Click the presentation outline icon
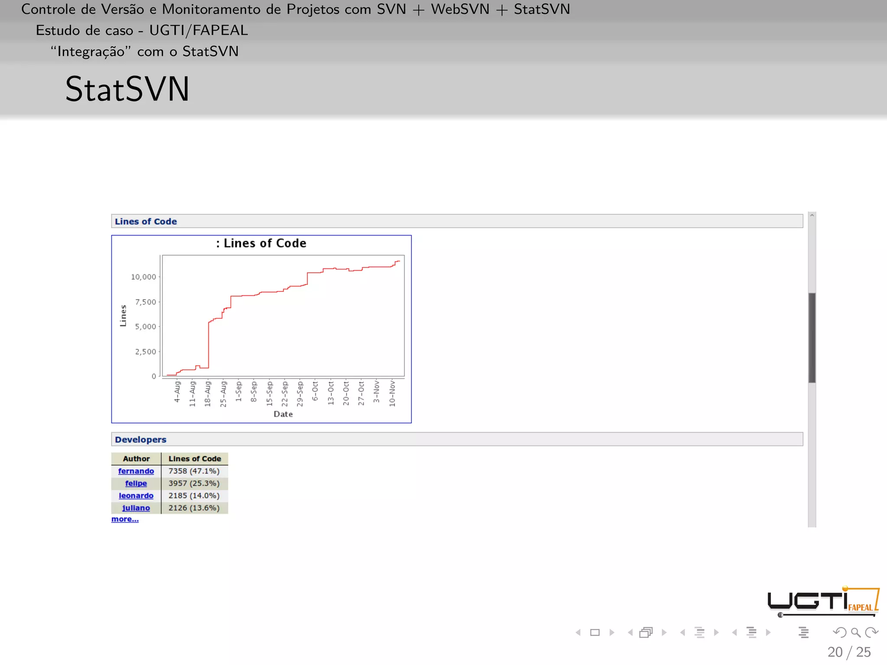This screenshot has height=665, width=887. click(804, 633)
